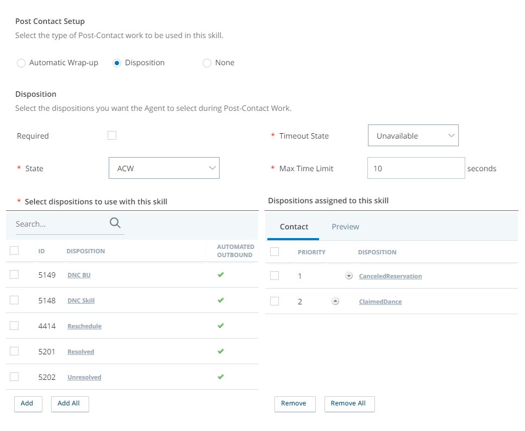Open the Timeout State dropdown

413,135
